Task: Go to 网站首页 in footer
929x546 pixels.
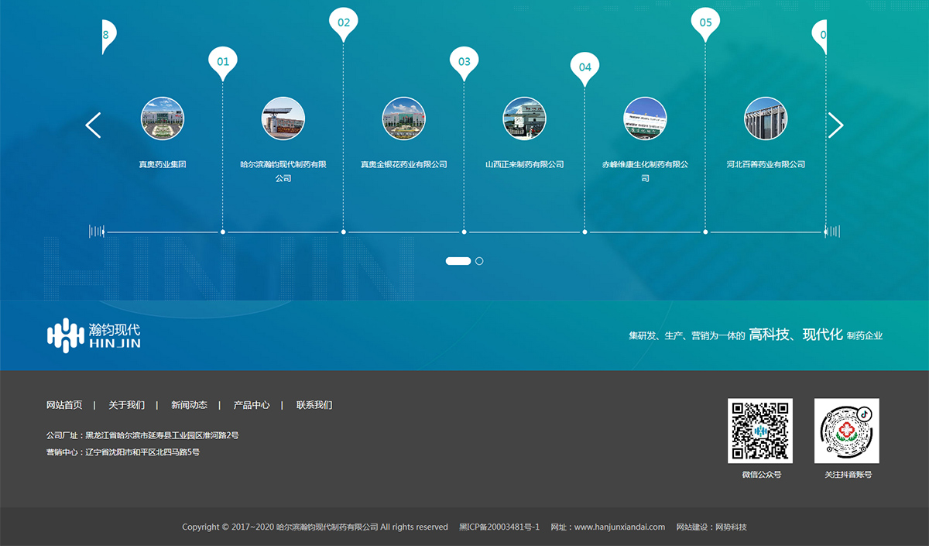Action: coord(64,405)
